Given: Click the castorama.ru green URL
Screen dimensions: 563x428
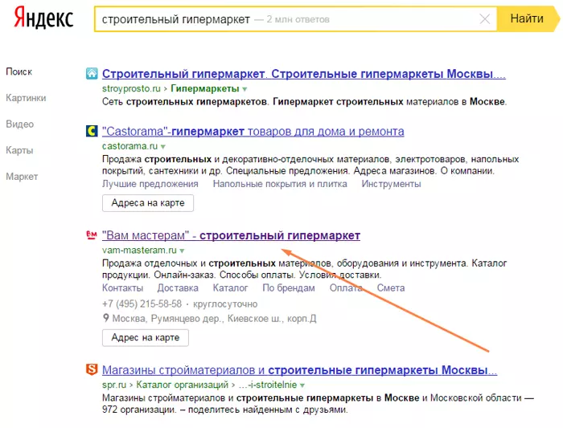Looking at the screenshot, I should pyautogui.click(x=129, y=146).
